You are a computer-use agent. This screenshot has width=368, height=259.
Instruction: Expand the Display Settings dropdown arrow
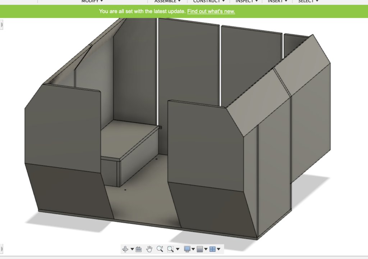click(x=193, y=249)
